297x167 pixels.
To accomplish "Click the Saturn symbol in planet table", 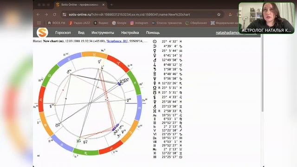I will pos(155,69).
